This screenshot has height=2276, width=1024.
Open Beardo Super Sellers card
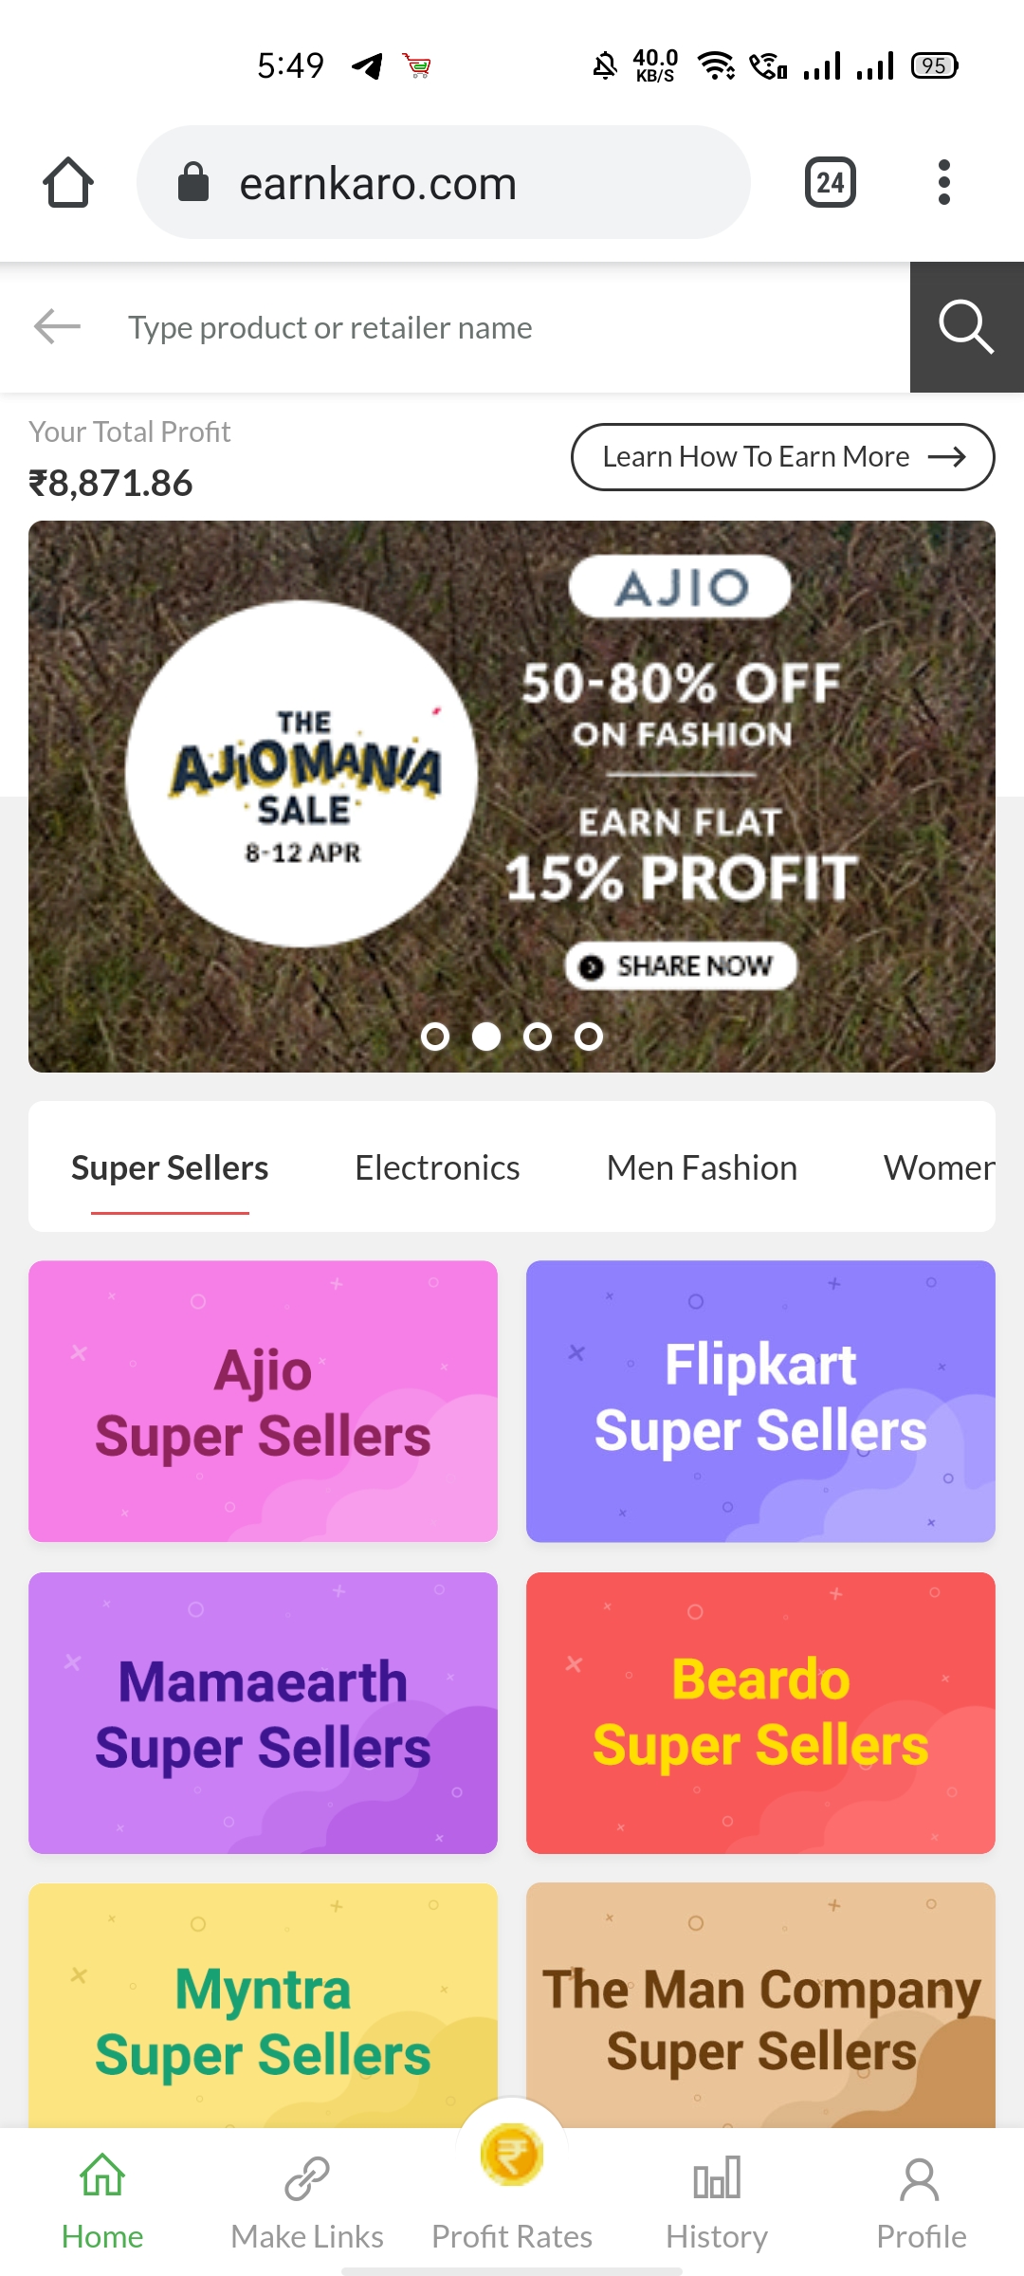pos(760,1713)
